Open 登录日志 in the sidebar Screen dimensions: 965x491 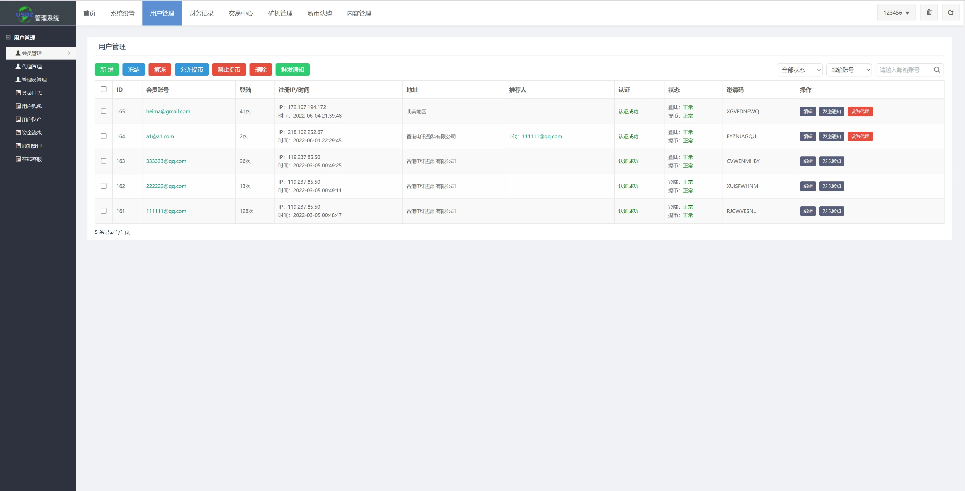pyautogui.click(x=32, y=93)
